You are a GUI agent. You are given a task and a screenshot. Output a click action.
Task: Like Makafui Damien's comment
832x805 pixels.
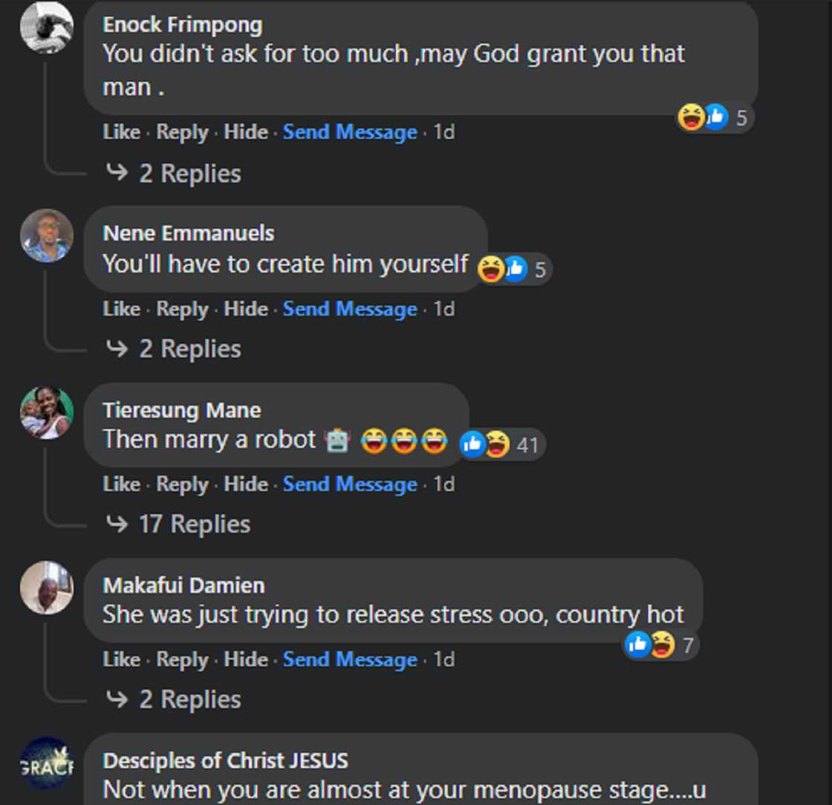coord(121,659)
